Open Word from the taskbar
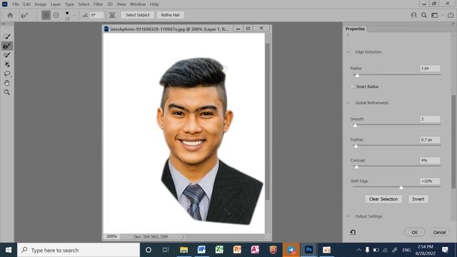The width and height of the screenshot is (457, 257). 201,250
